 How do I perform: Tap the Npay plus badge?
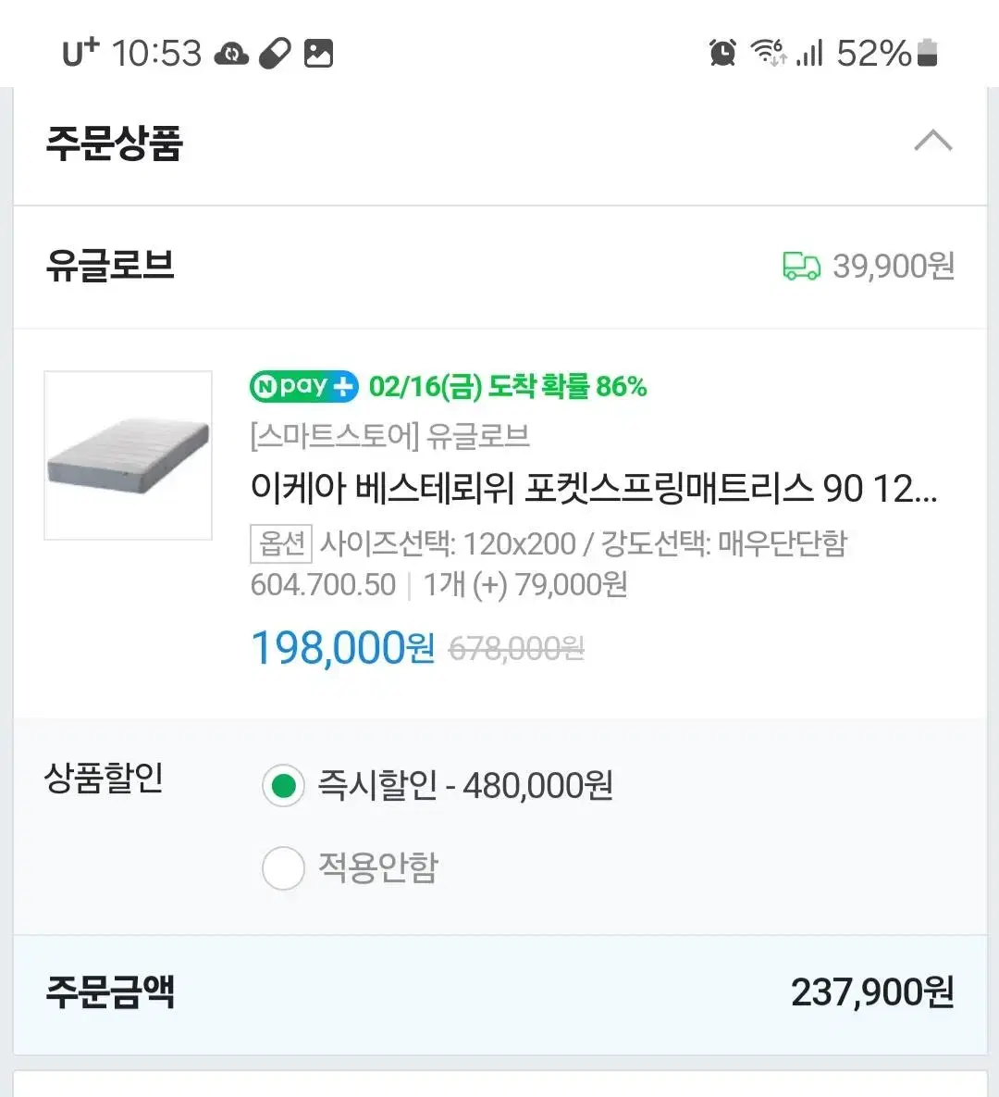(304, 386)
